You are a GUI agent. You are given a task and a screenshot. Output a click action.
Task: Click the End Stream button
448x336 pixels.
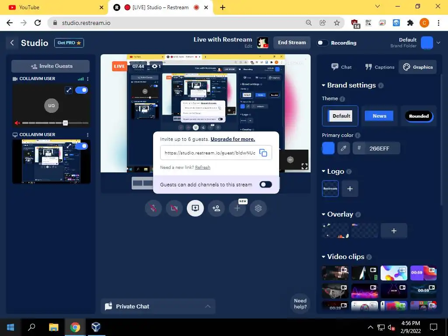pyautogui.click(x=292, y=42)
